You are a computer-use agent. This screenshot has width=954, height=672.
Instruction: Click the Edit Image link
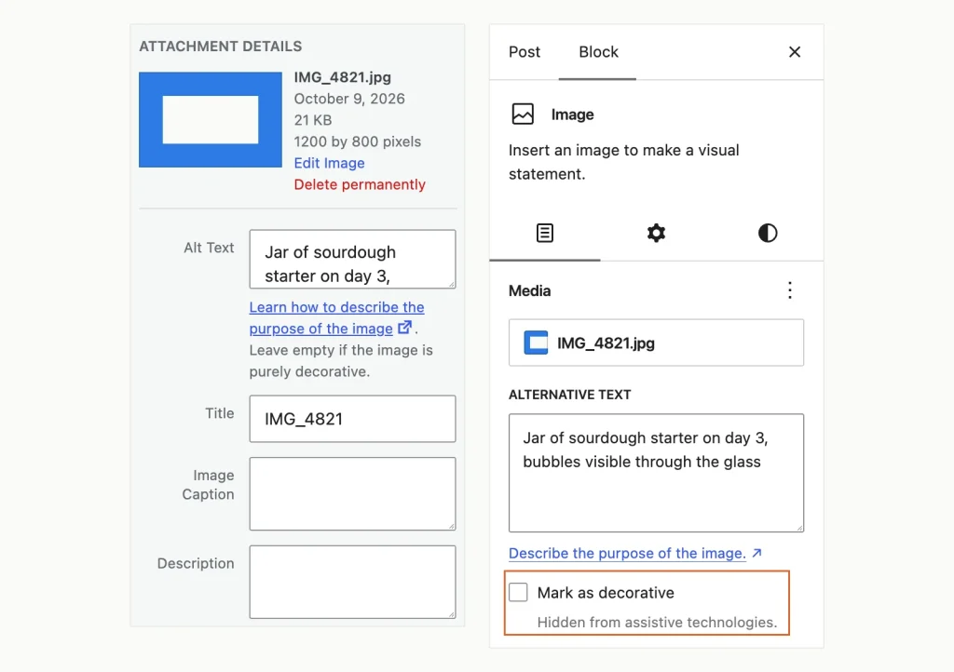tap(329, 163)
